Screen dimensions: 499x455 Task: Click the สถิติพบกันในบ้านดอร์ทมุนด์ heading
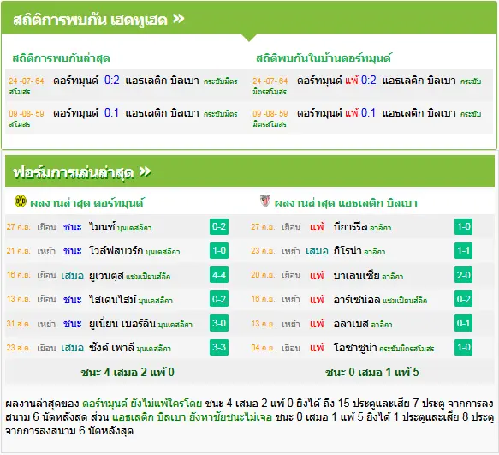[x=324, y=58]
